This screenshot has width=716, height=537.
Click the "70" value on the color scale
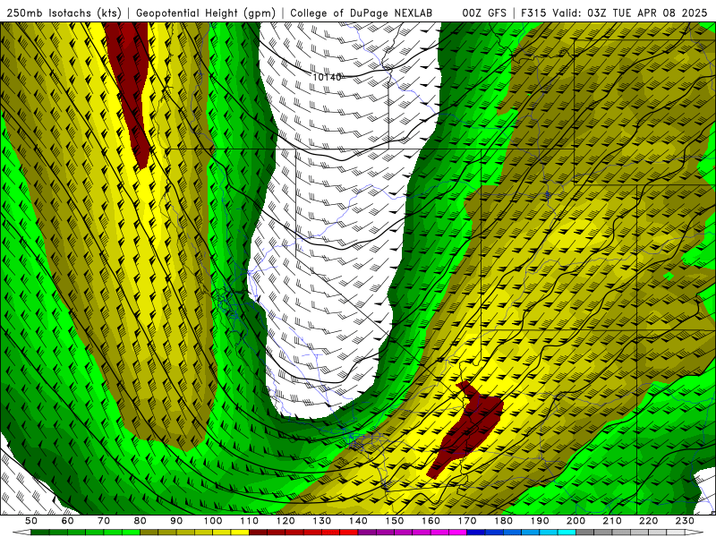(104, 521)
